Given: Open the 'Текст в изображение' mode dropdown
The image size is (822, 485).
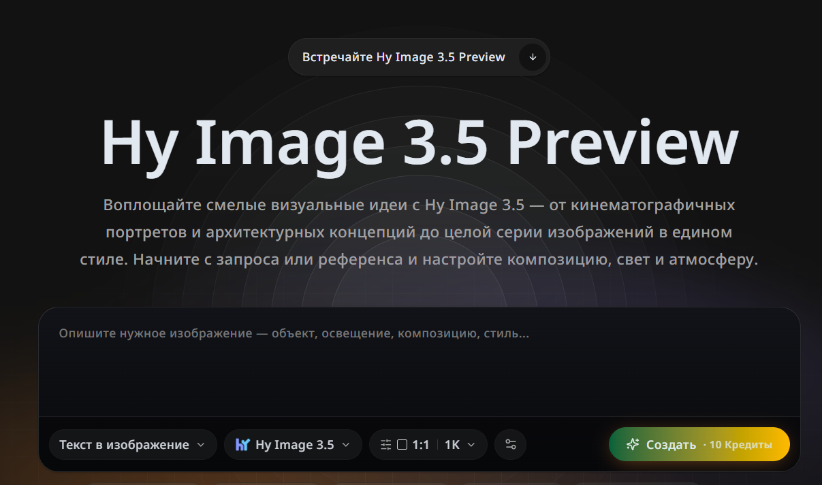Looking at the screenshot, I should (x=133, y=445).
